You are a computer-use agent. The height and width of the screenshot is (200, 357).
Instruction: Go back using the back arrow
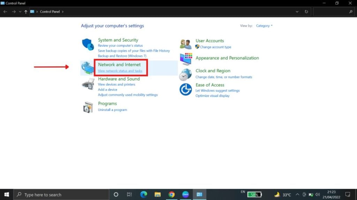(x=5, y=11)
